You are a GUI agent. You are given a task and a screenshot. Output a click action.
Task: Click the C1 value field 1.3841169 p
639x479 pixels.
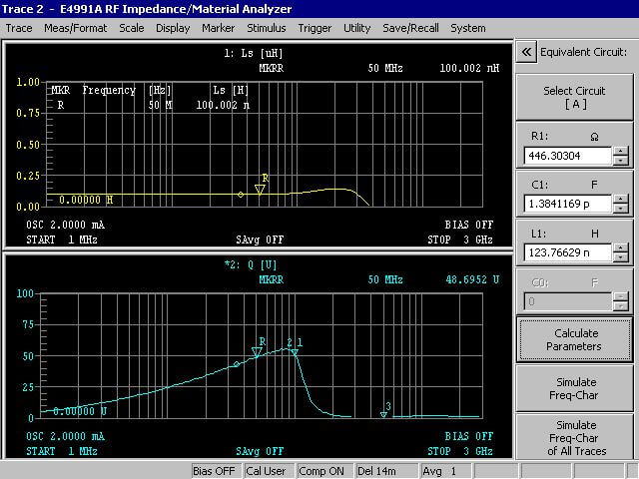(x=568, y=204)
